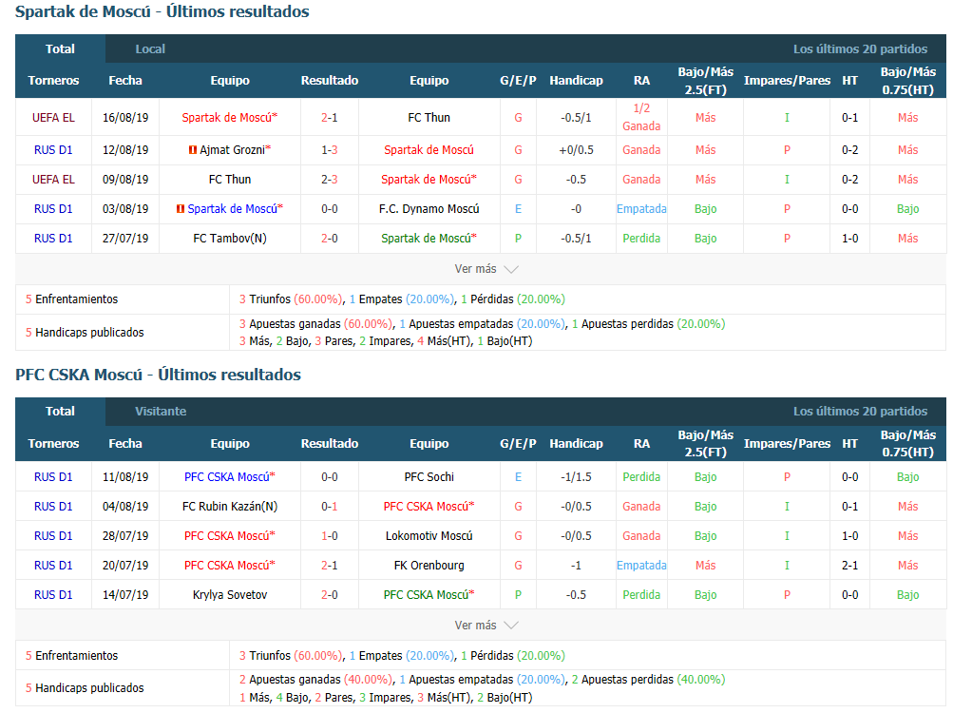Click handicap -1/1.5 in PFC Sochi row

[576, 477]
